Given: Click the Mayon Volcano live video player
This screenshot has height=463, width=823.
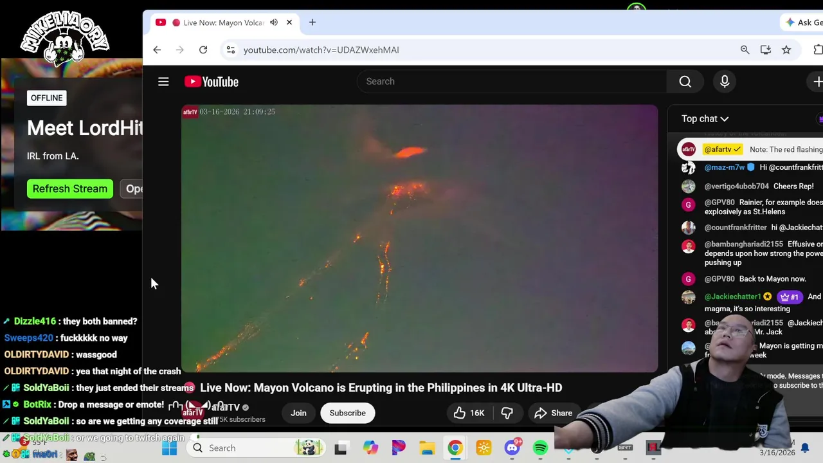Looking at the screenshot, I should 419,239.
